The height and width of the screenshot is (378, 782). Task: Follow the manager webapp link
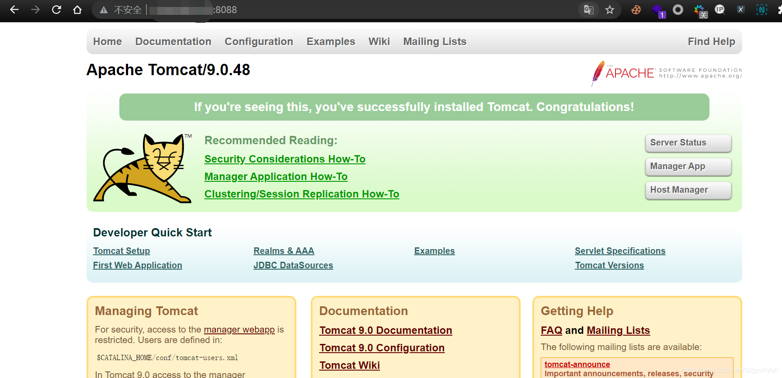(239, 329)
